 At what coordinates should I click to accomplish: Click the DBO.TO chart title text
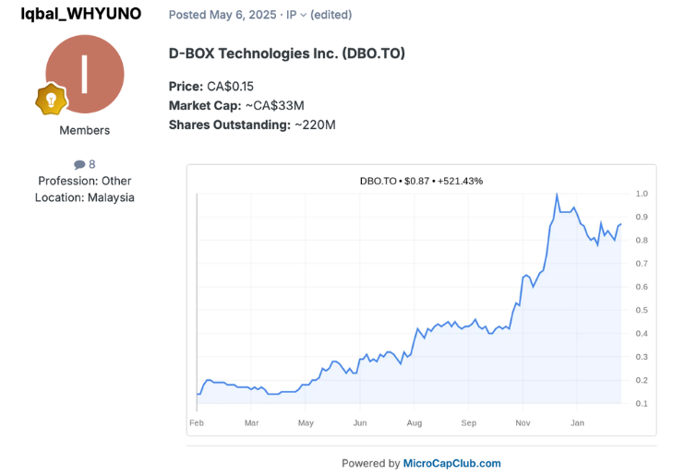click(x=421, y=181)
